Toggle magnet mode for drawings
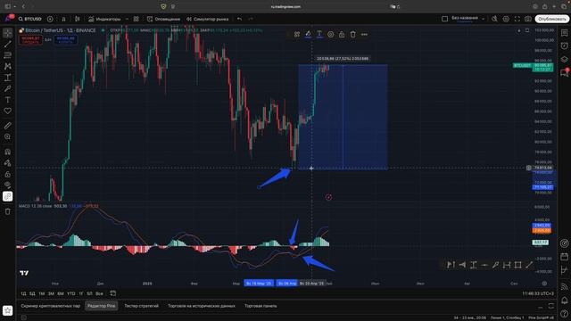This screenshot has width=571, height=321. pyautogui.click(x=8, y=152)
